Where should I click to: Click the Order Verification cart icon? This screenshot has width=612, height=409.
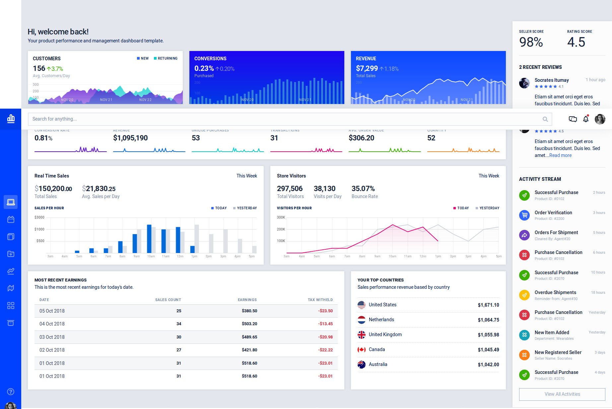524,215
